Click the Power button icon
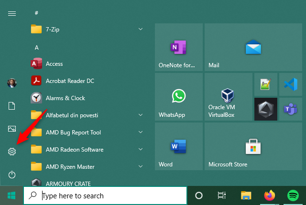 [12, 174]
